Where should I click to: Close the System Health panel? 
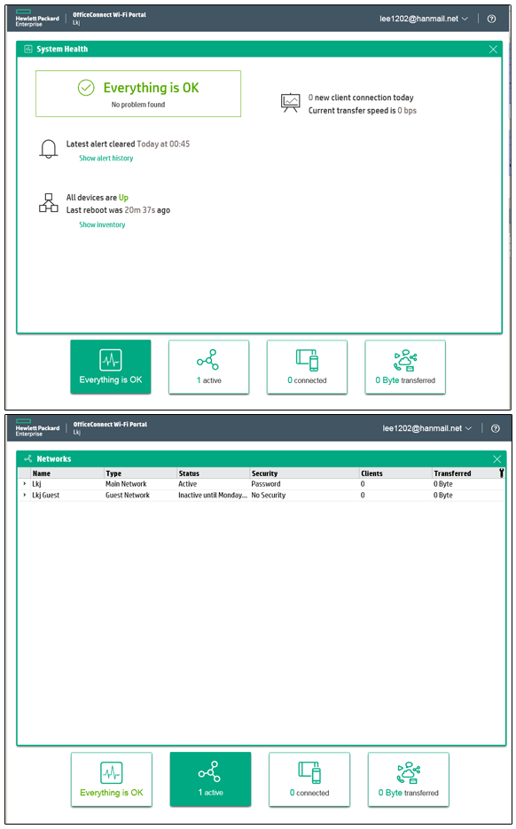pos(493,49)
